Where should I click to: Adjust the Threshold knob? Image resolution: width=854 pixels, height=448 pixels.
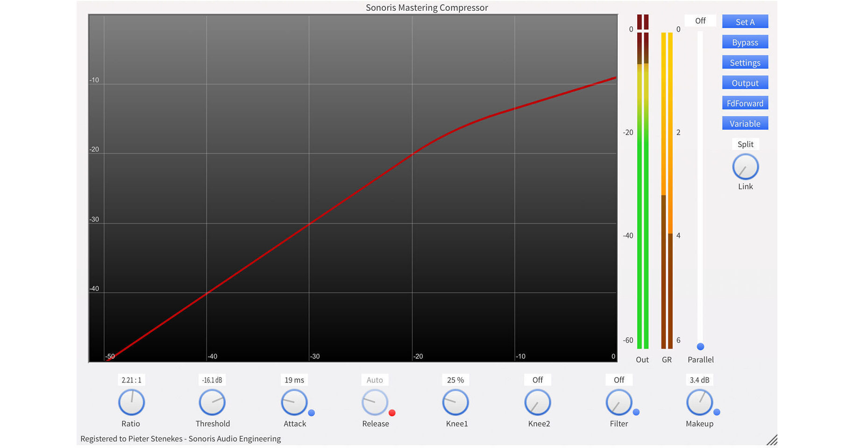(213, 402)
